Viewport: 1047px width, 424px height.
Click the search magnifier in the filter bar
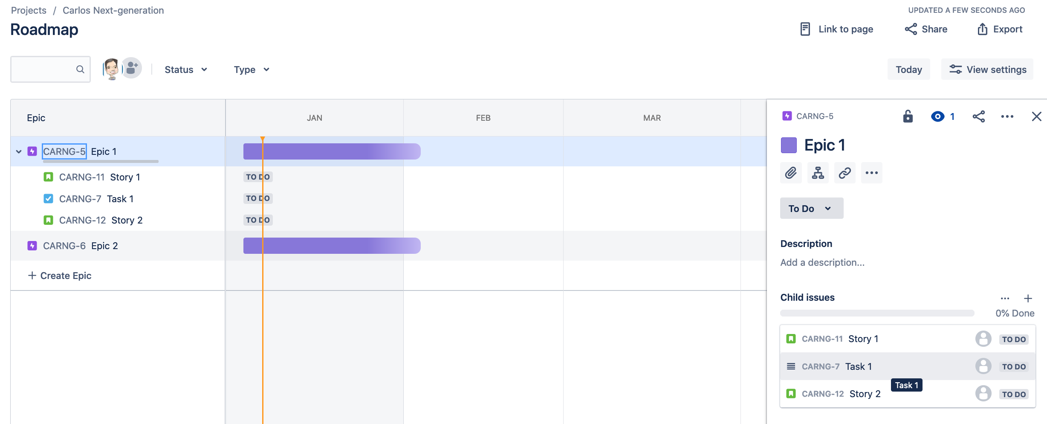tap(80, 69)
